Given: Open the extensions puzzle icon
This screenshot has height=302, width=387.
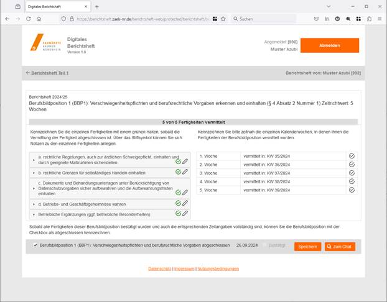Looking at the screenshot, I should tap(369, 19).
